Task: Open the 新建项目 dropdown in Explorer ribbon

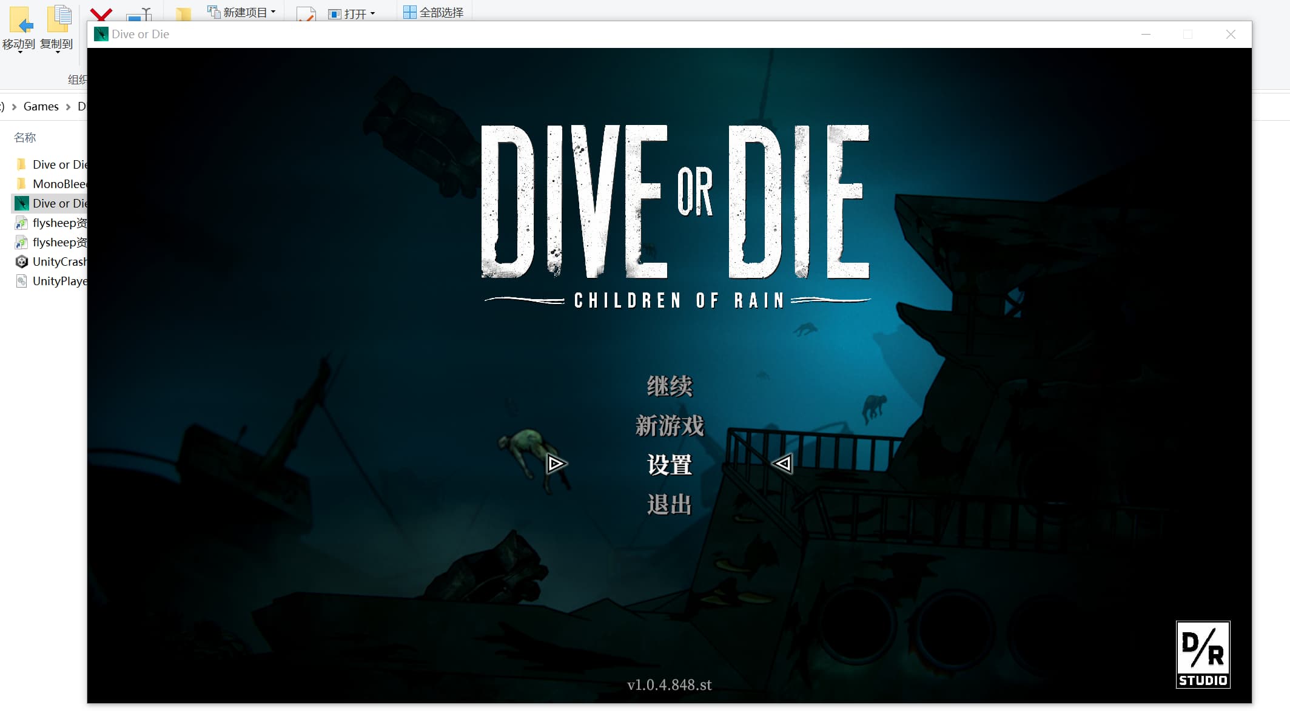Action: [241, 12]
